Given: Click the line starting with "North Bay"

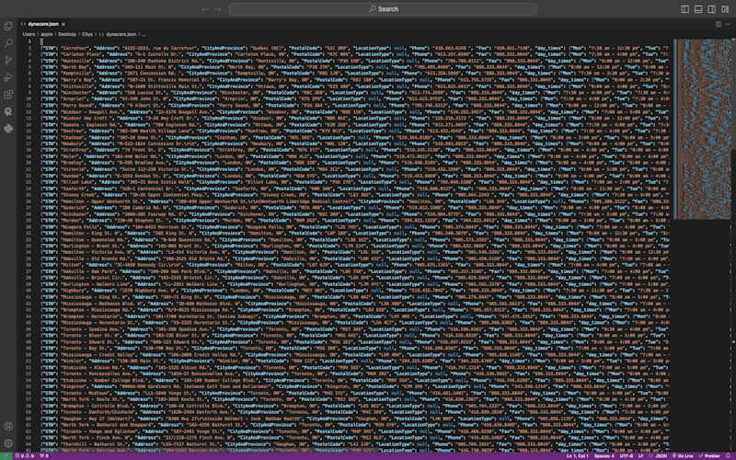Looking at the screenshot, I should point(354,67).
